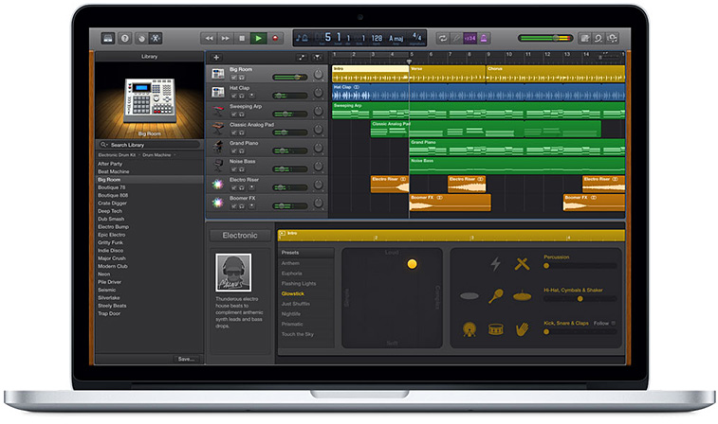Click the 128 tempo value
The height and width of the screenshot is (424, 718).
[x=377, y=38]
